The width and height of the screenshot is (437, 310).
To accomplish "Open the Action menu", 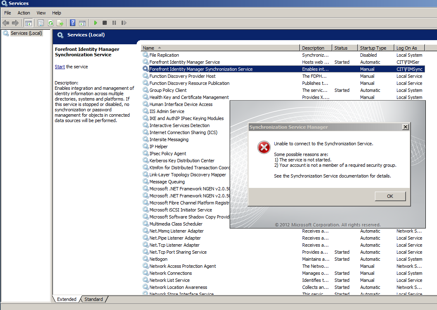I will 24,13.
